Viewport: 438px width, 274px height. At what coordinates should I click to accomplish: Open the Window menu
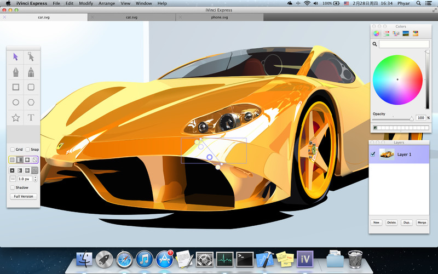[x=144, y=3]
